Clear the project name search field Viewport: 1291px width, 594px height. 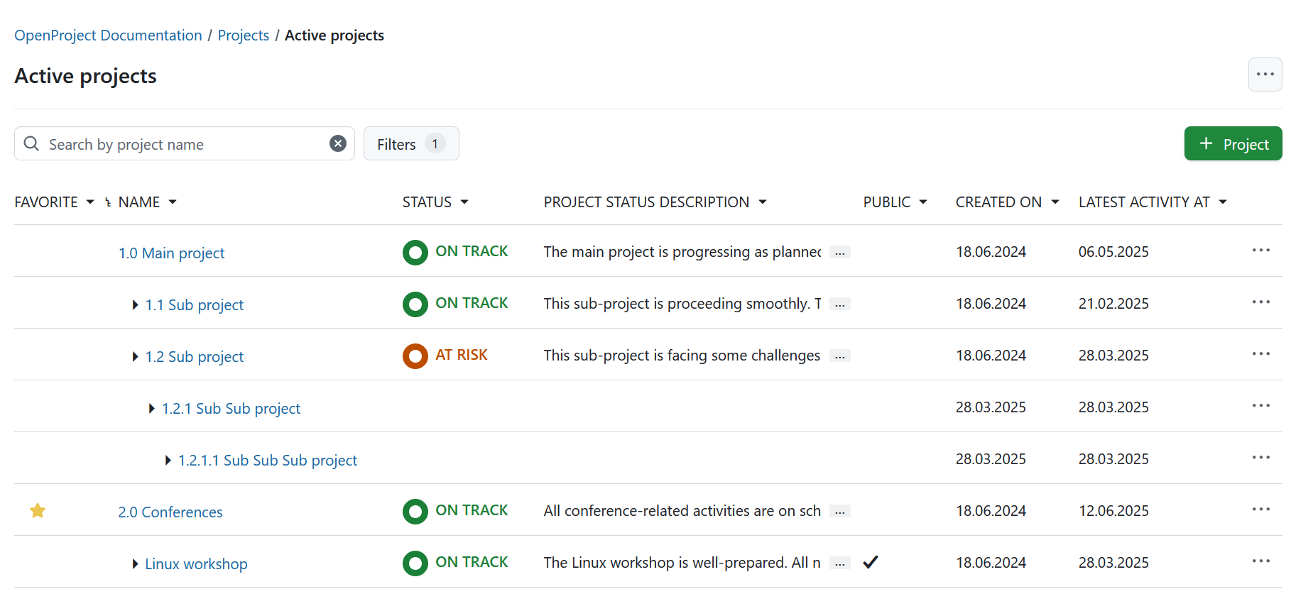click(x=338, y=143)
